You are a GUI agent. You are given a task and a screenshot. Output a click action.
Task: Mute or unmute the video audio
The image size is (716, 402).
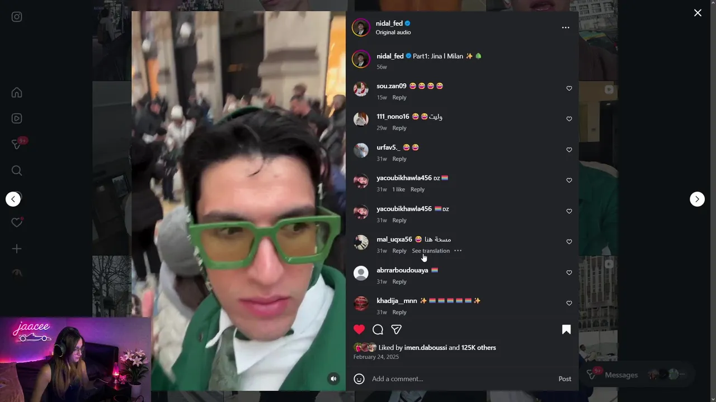[333, 379]
